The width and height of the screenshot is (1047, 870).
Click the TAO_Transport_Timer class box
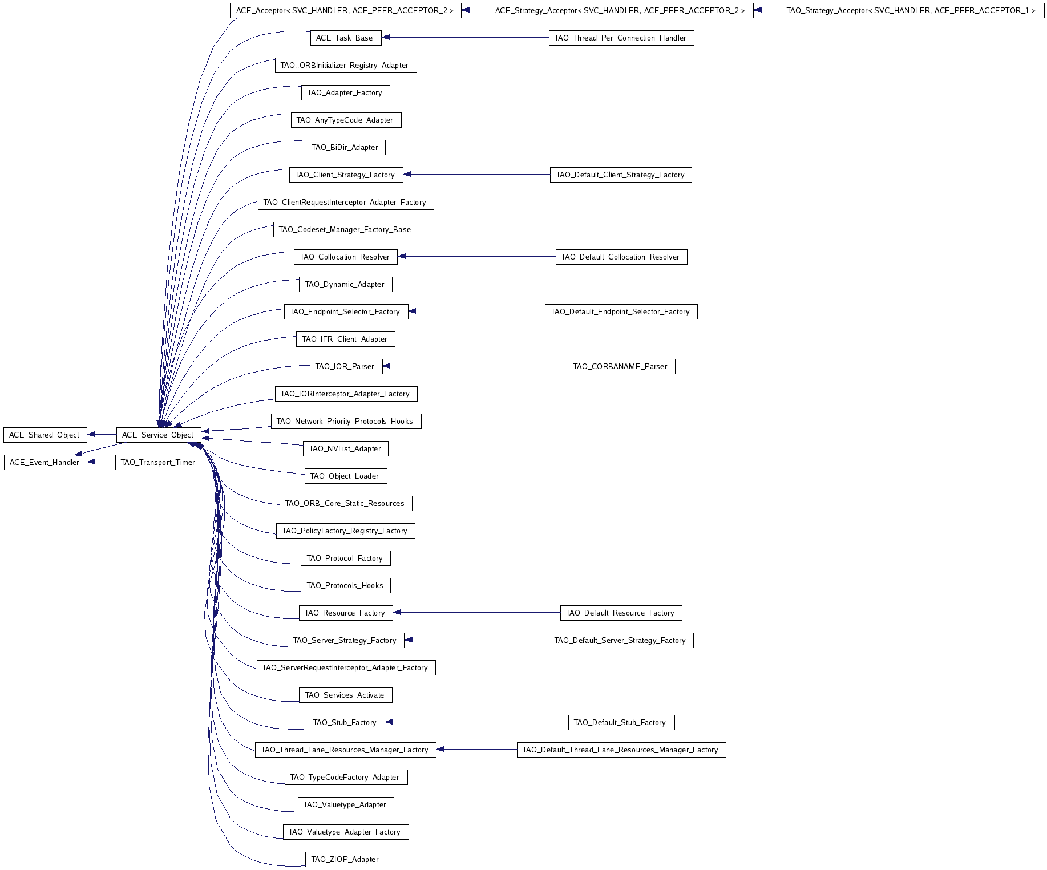[158, 462]
